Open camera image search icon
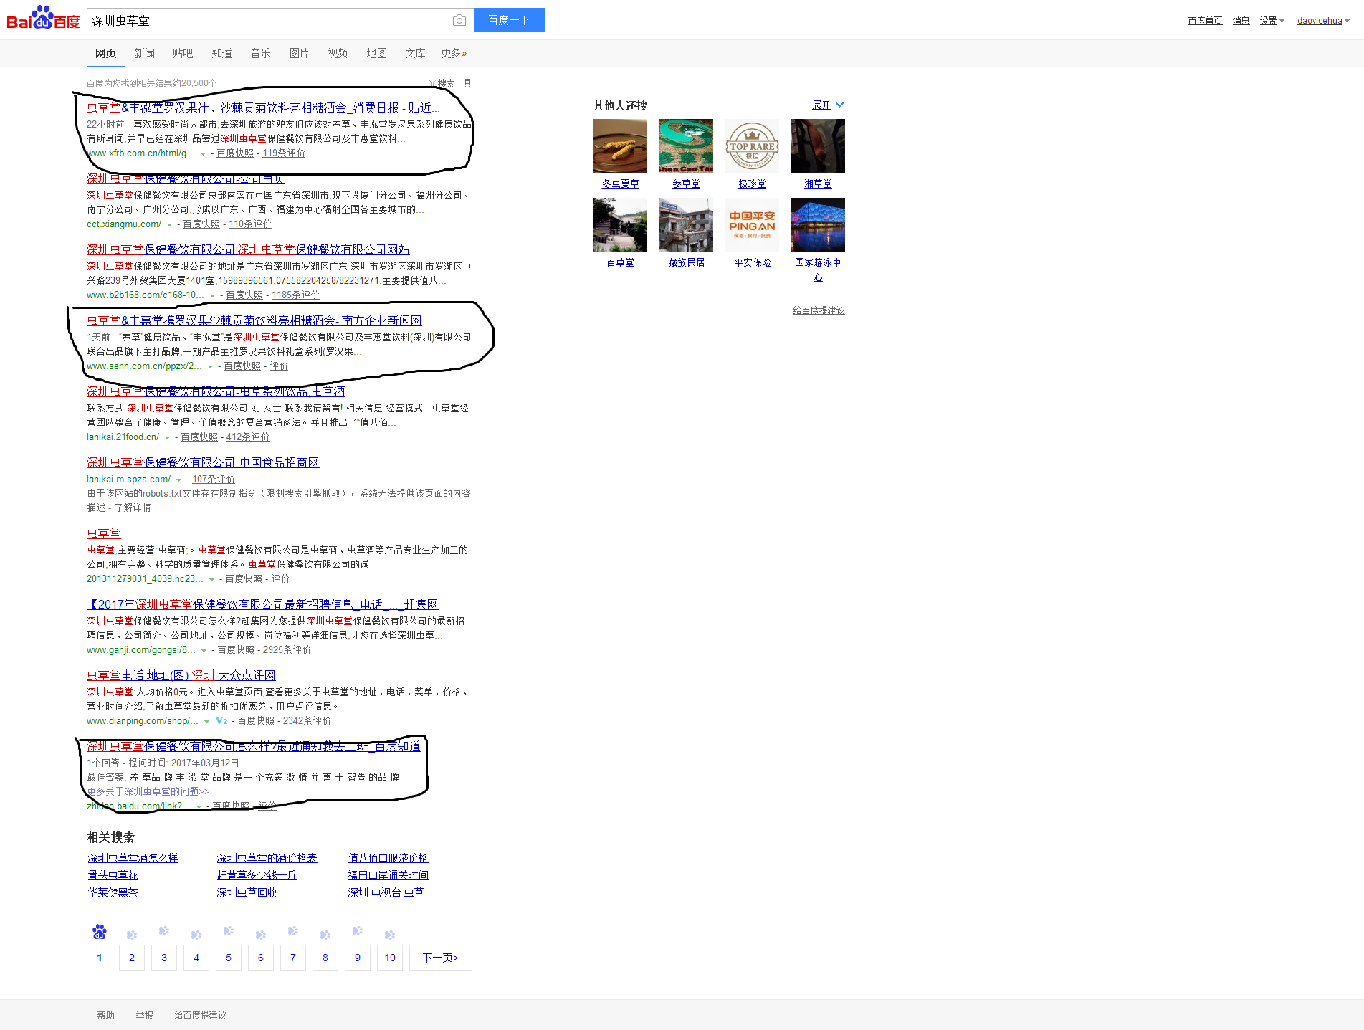 point(459,21)
